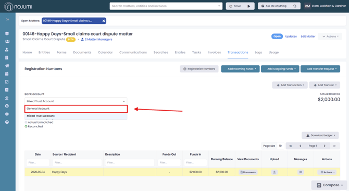Viewport: 349px width, 191px height.
Task: Open Documents for Happy Days row
Action: click(248, 172)
